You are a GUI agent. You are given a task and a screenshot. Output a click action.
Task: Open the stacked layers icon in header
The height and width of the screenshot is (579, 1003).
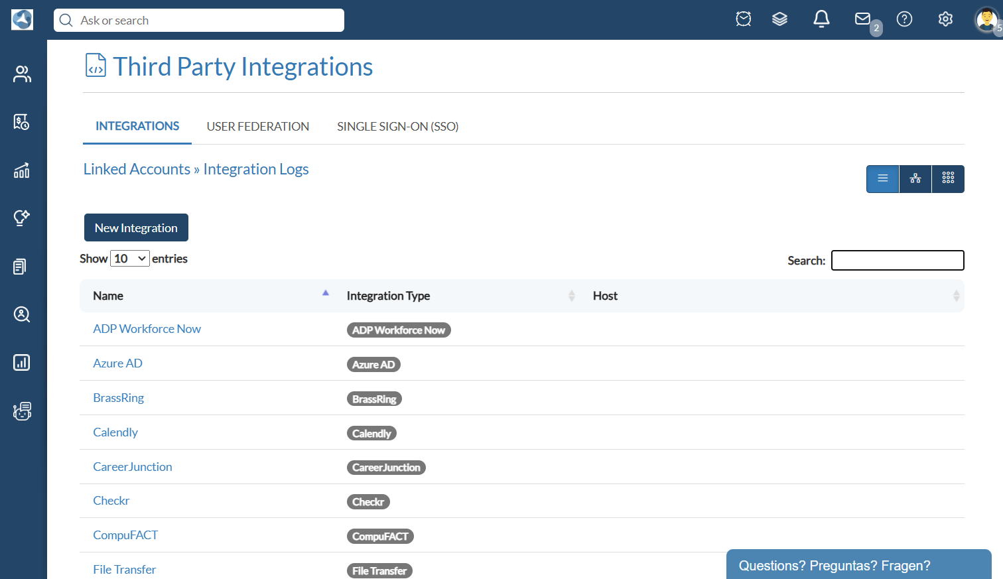pyautogui.click(x=780, y=19)
